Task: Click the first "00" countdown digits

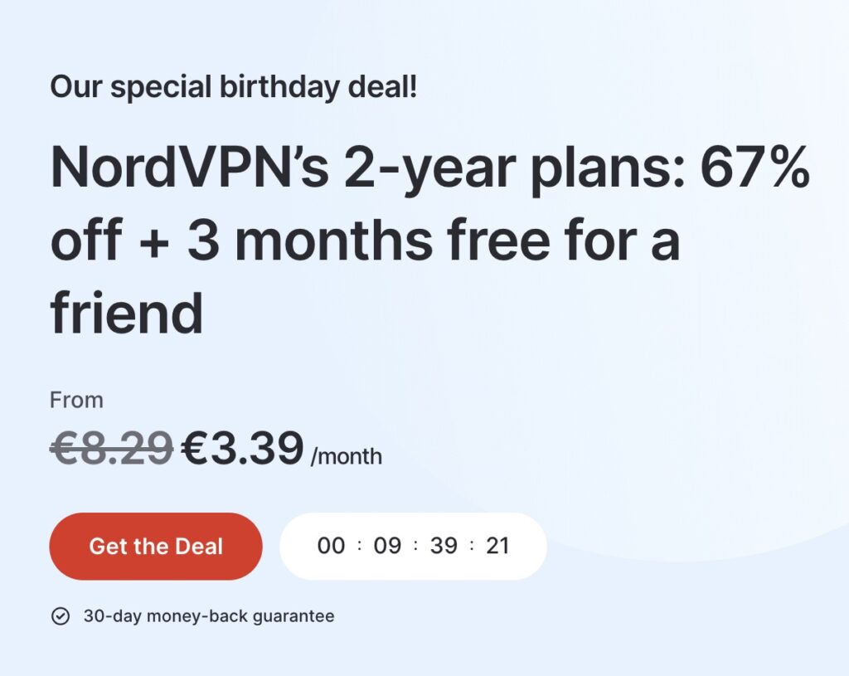Action: [x=331, y=546]
